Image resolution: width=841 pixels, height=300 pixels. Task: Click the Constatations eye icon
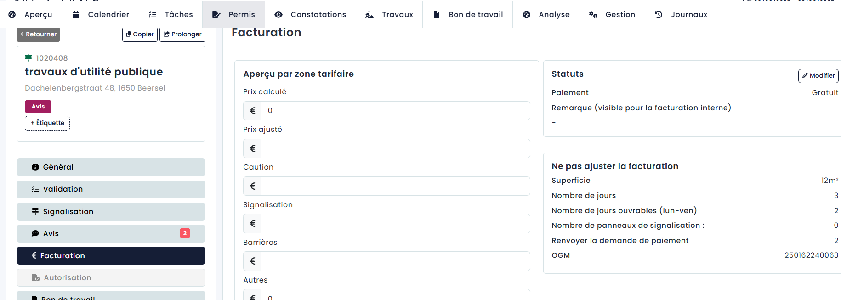click(x=278, y=15)
